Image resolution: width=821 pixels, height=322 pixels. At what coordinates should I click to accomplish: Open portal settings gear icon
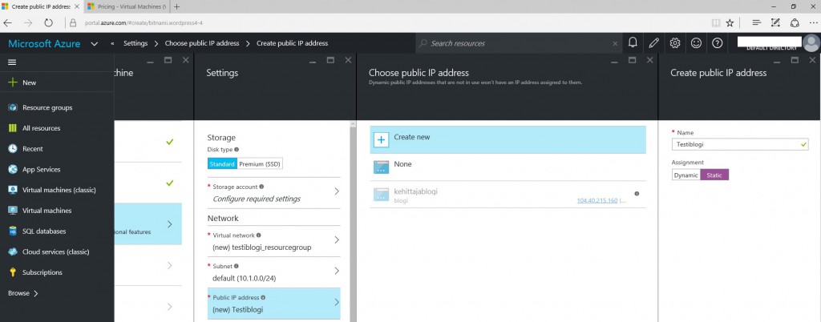click(x=675, y=43)
